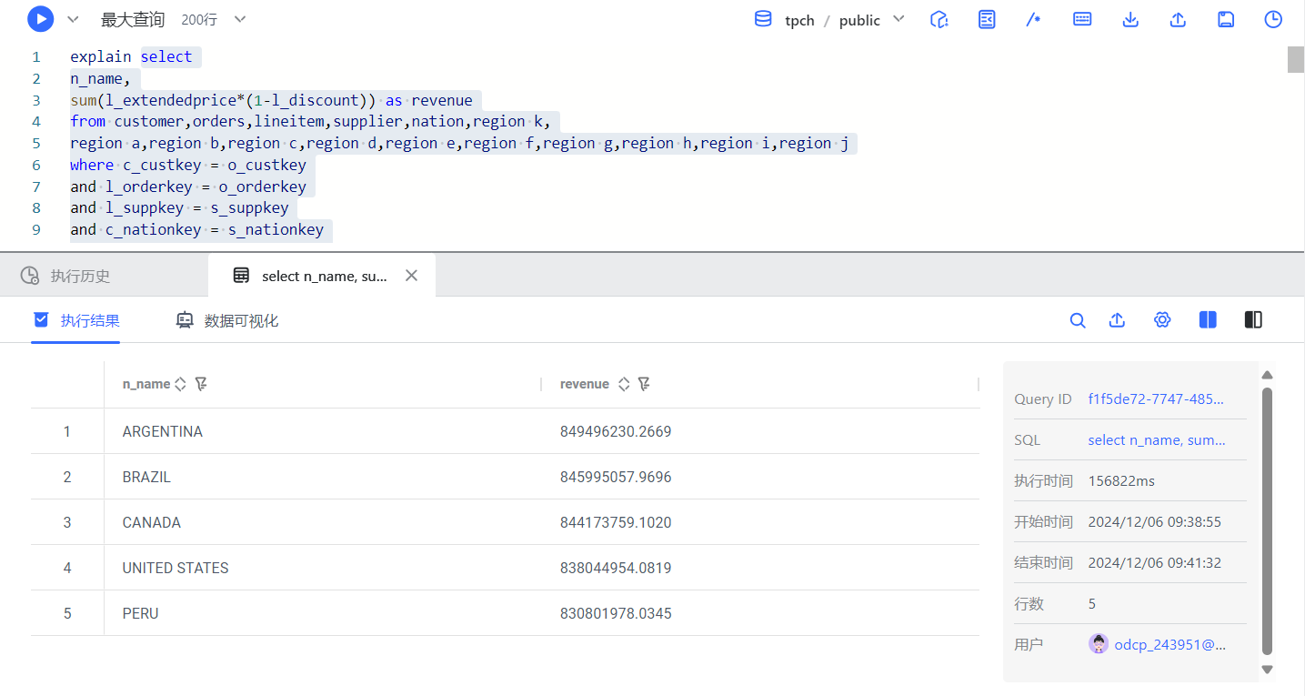
Task: Search the results with the magnifier icon
Action: pos(1078,320)
